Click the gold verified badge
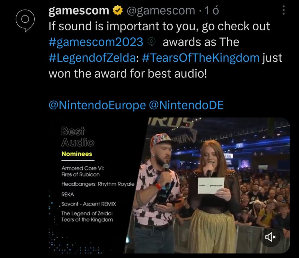The height and width of the screenshot is (258, 299). tap(118, 10)
